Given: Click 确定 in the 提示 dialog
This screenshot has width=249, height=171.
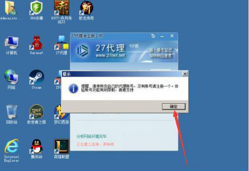Looking at the screenshot, I should (173, 106).
